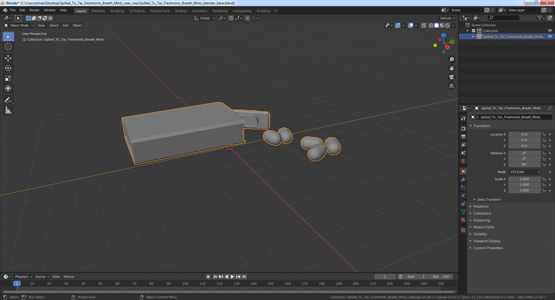555x300 pixels.
Task: Select the Annotate tool
Action: 8,100
